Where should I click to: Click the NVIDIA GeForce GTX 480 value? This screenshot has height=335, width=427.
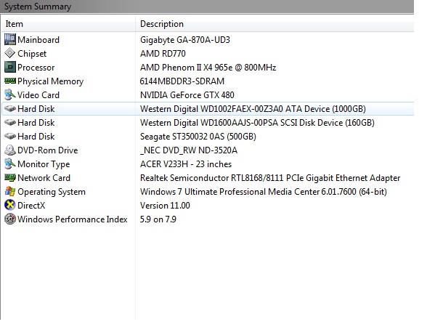pyautogui.click(x=187, y=95)
